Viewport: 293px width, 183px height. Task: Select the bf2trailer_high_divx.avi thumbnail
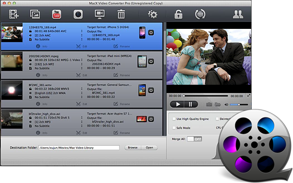click(12, 119)
